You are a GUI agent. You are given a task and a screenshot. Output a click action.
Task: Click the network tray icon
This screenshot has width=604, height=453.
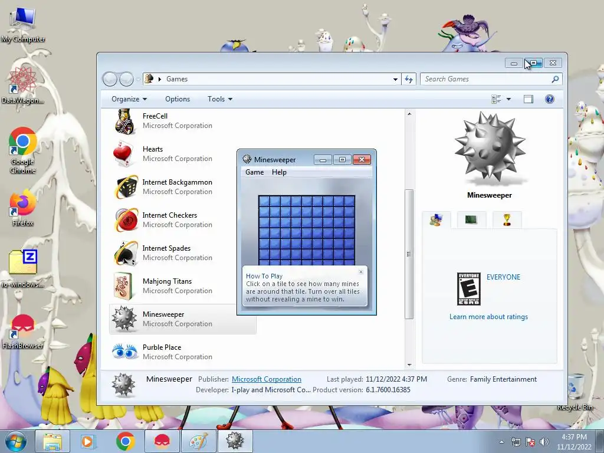(x=516, y=442)
